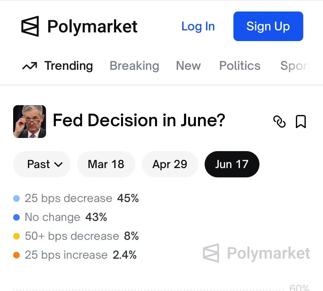The width and height of the screenshot is (323, 291).
Task: Bookmark the Fed Decision market
Action: 301,122
